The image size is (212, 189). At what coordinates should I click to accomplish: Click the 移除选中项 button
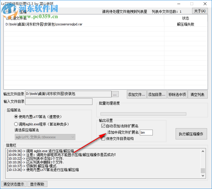pyautogui.click(x=177, y=94)
